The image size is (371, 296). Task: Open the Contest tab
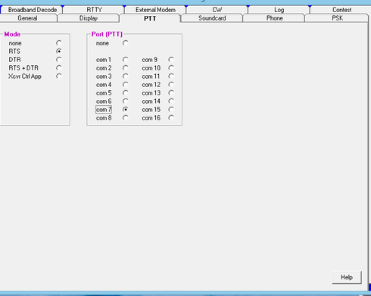(341, 10)
